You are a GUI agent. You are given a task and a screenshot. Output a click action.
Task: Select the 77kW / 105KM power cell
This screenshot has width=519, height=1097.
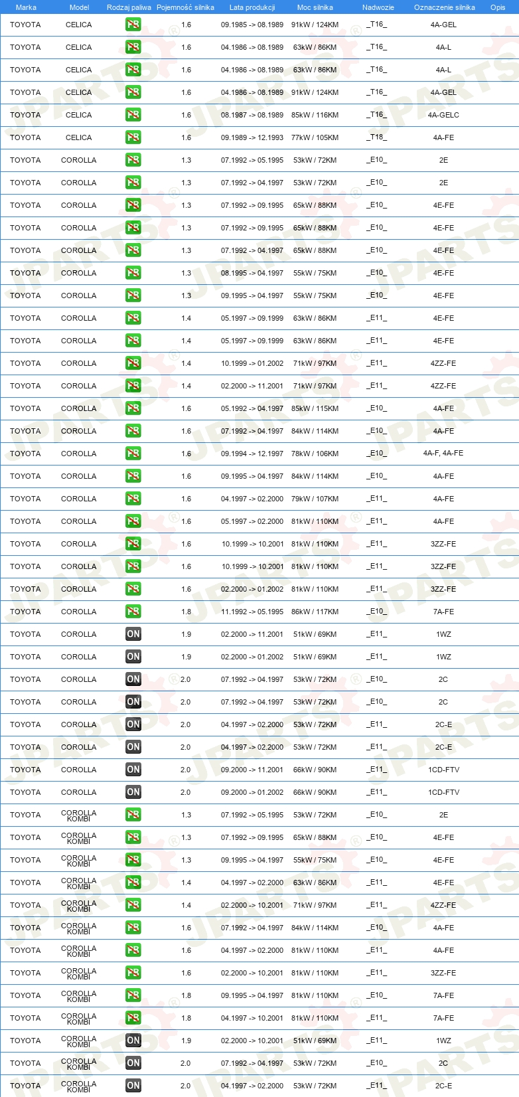[315, 137]
